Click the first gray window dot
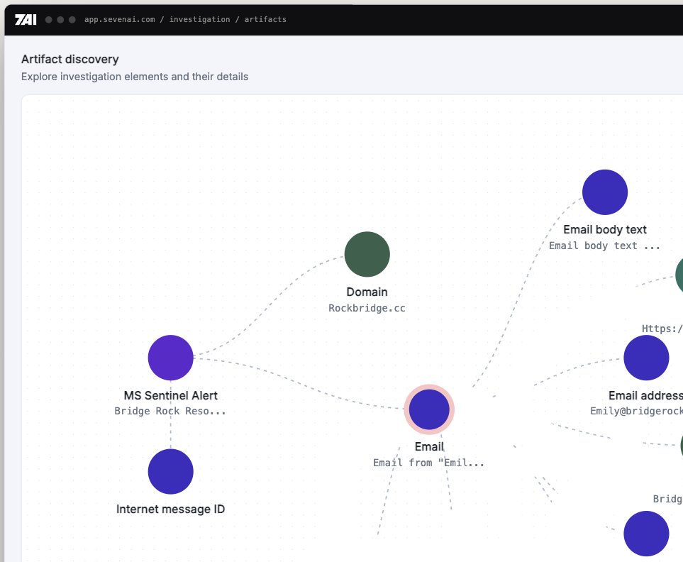The height and width of the screenshot is (562, 683). [x=49, y=20]
